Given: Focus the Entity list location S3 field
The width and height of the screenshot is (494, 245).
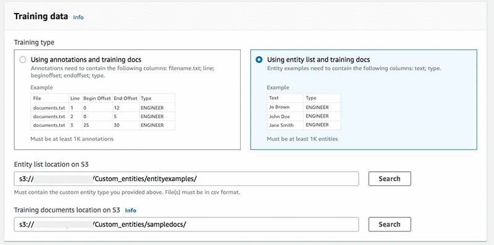Looking at the screenshot, I should [186, 179].
